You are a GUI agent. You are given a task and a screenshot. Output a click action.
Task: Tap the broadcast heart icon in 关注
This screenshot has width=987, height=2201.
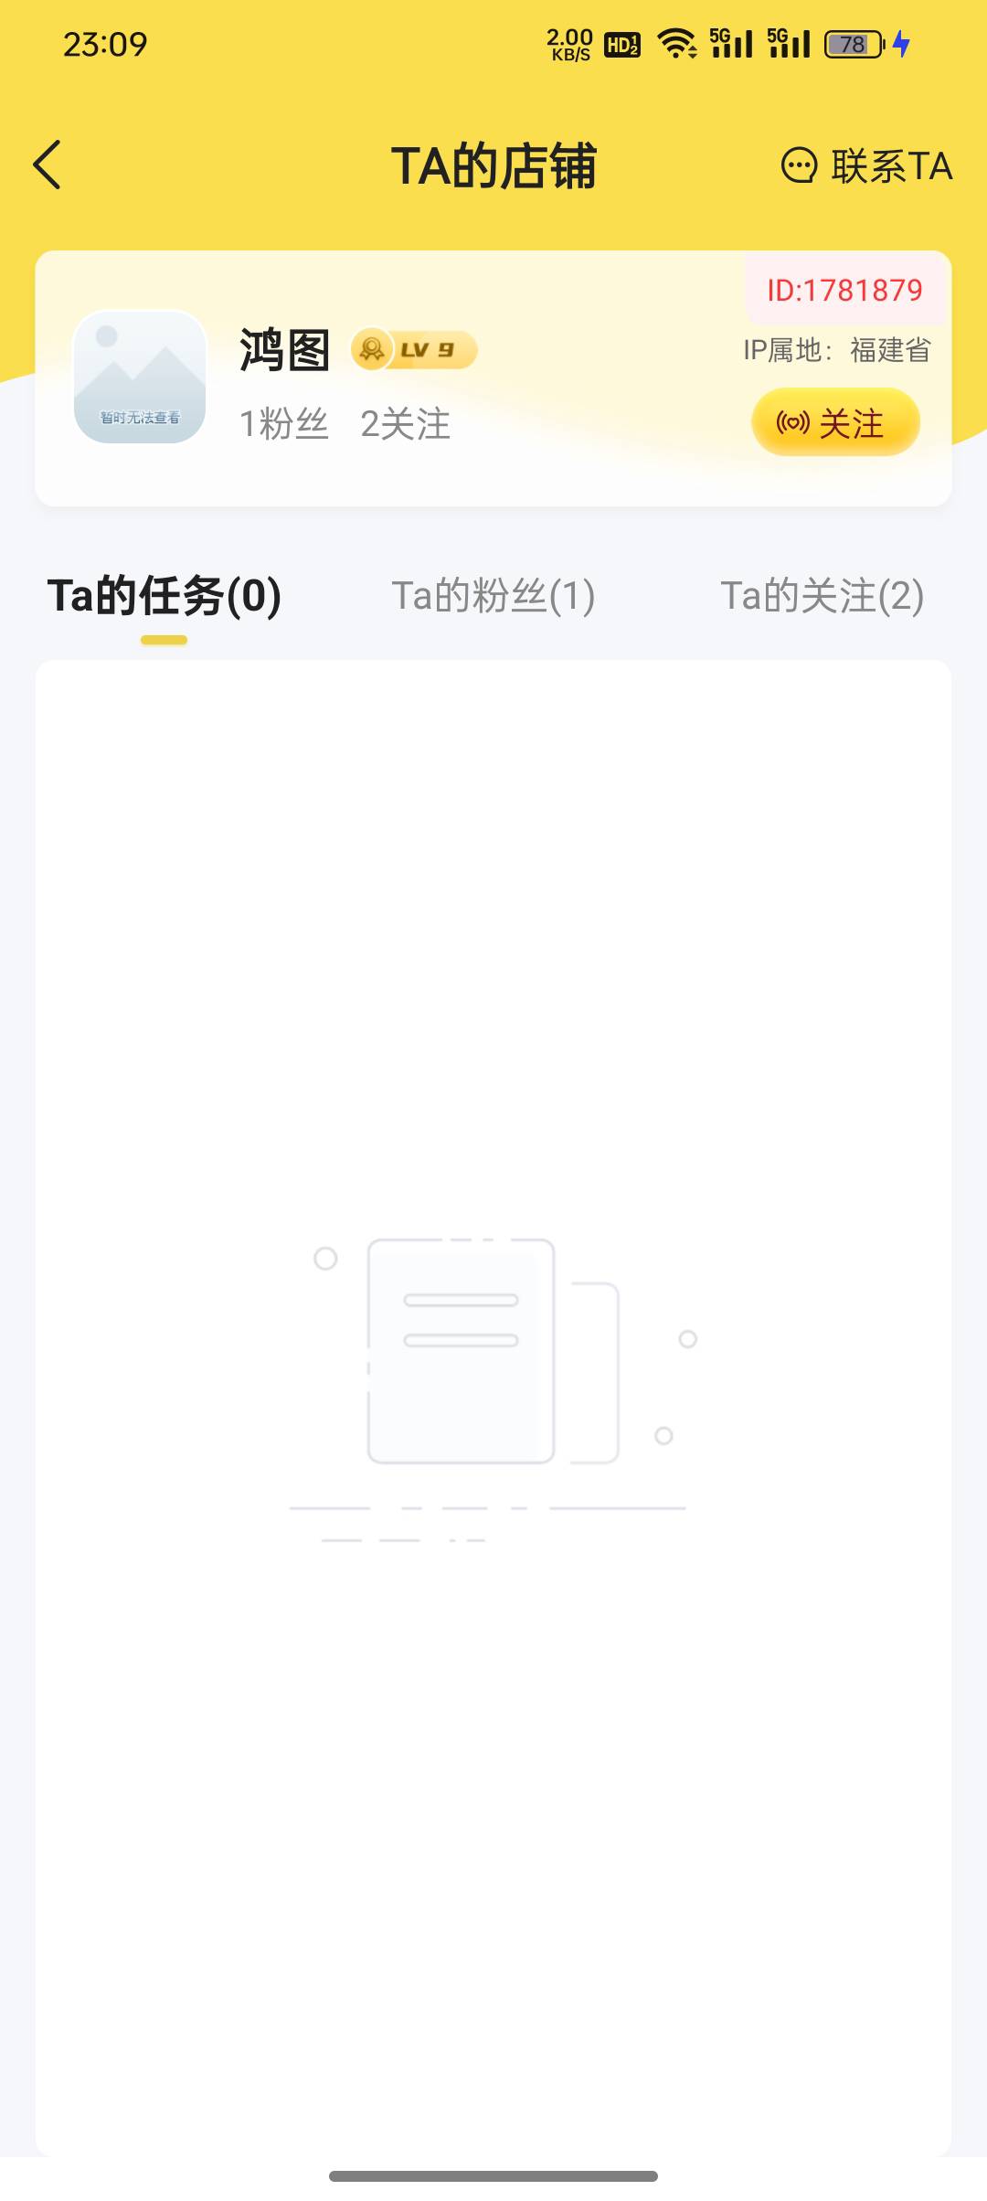pos(792,423)
